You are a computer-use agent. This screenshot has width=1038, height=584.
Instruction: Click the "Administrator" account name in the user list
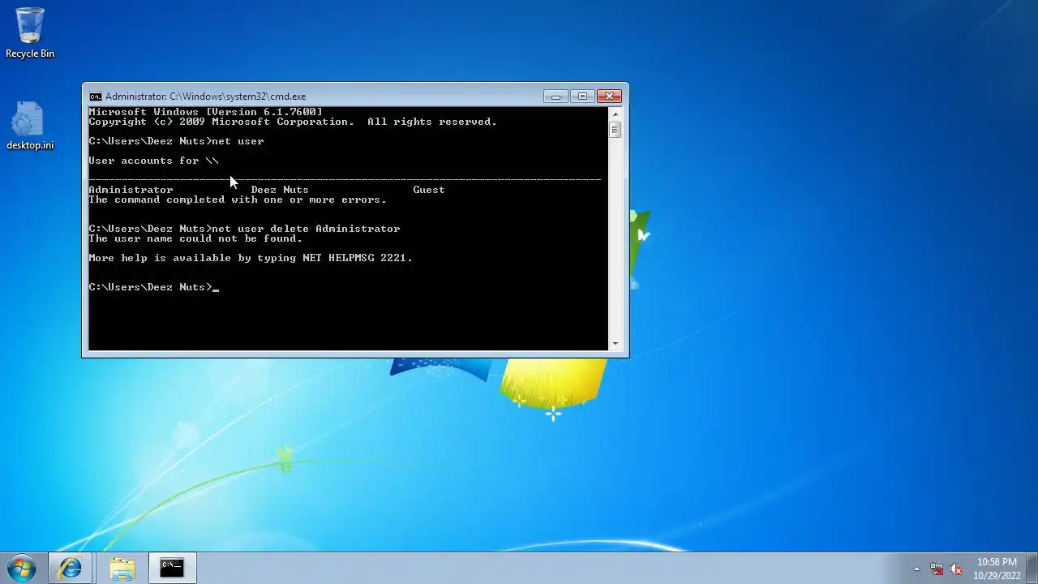pos(131,190)
